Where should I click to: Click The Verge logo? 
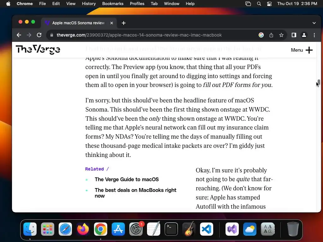(x=38, y=49)
